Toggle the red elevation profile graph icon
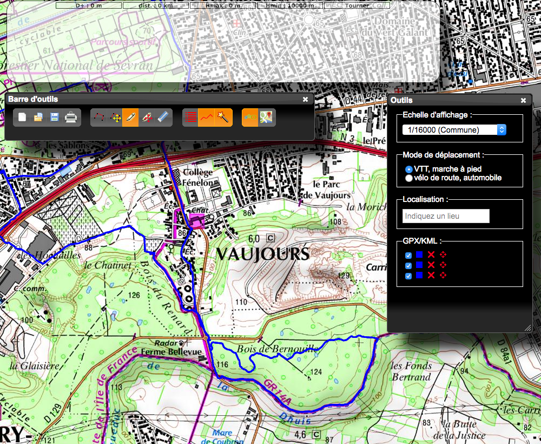This screenshot has height=444, width=541. click(x=207, y=117)
